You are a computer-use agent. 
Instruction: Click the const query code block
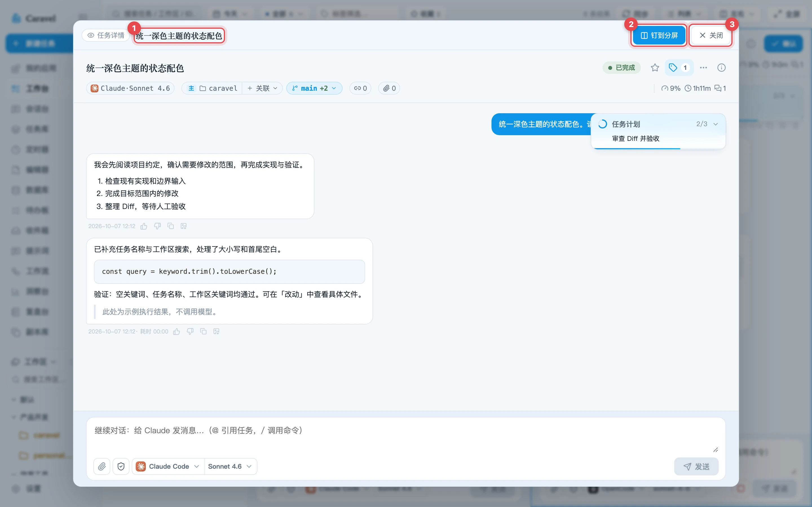229,272
